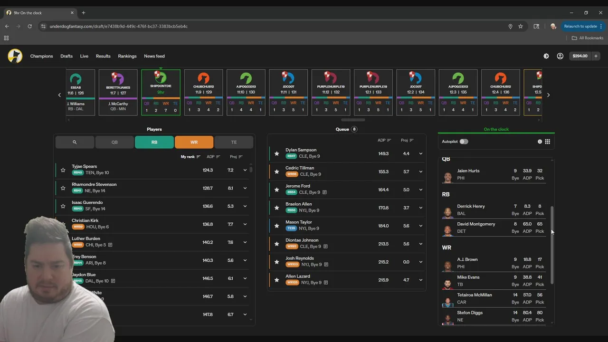Expand Rhamondre Stevenson details chevron

point(245,188)
